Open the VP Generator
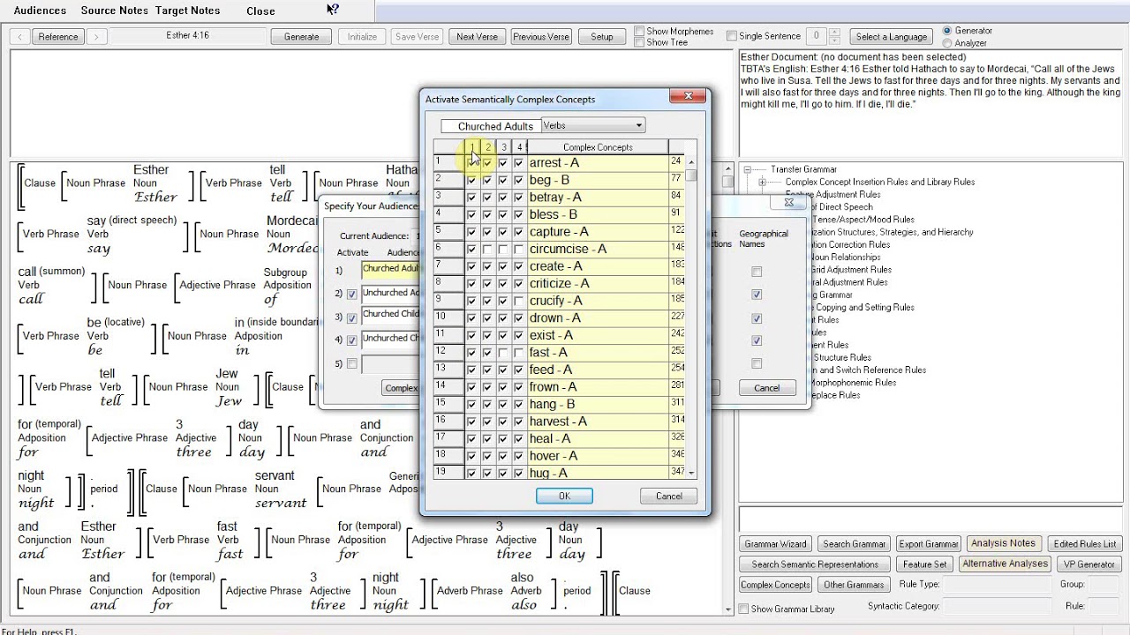Image resolution: width=1130 pixels, height=635 pixels. pyautogui.click(x=1089, y=564)
